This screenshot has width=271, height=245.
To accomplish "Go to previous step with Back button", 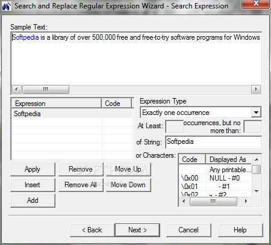I will 92,230.
